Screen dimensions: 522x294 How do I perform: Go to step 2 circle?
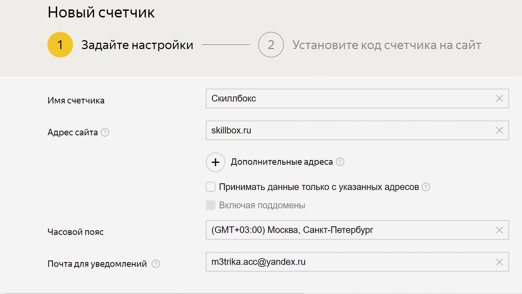pos(271,45)
